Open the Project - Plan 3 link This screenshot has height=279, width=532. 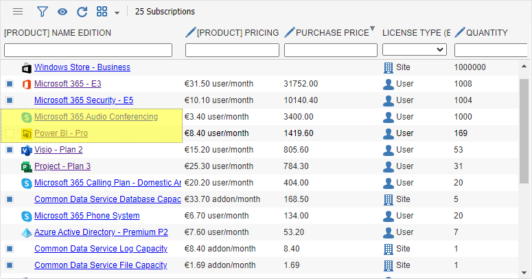pyautogui.click(x=62, y=166)
